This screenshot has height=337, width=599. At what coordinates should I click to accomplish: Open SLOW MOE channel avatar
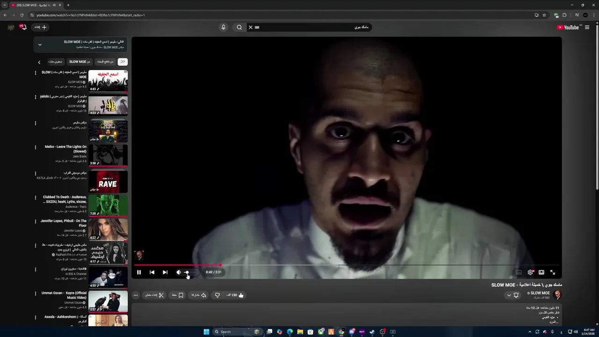[557, 295]
